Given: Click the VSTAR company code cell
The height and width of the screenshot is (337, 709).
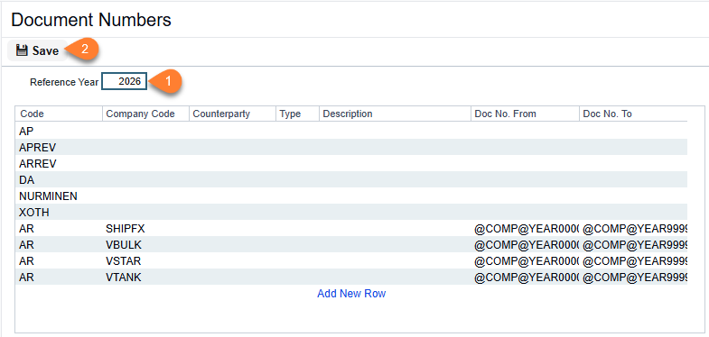Looking at the screenshot, I should pyautogui.click(x=145, y=261).
